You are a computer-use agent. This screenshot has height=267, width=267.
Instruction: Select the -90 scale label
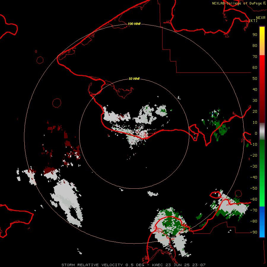tap(254, 232)
